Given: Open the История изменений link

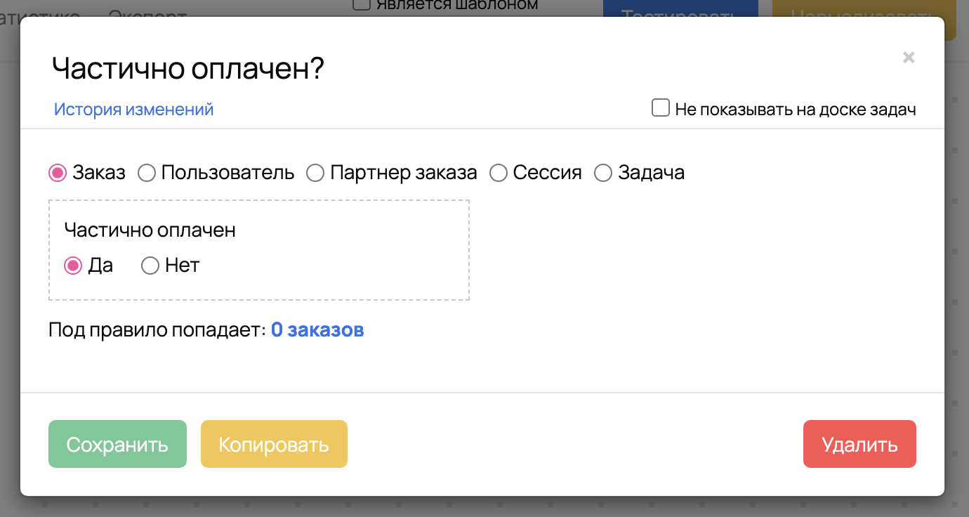Looking at the screenshot, I should coord(133,110).
